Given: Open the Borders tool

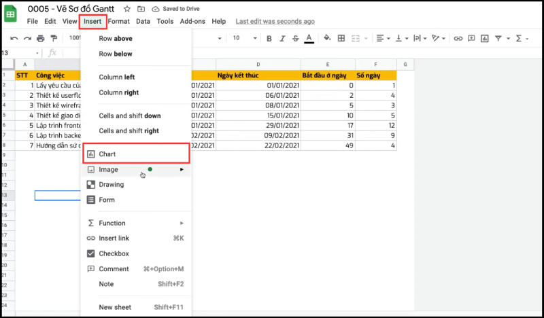Looking at the screenshot, I should pyautogui.click(x=341, y=38).
